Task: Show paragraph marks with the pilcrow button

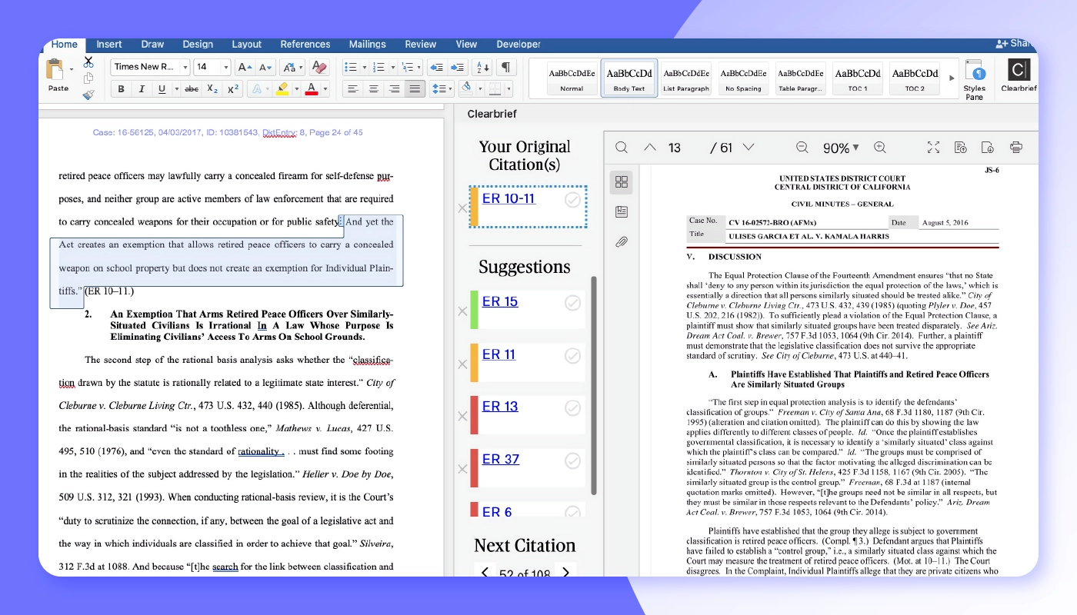Action: [505, 68]
